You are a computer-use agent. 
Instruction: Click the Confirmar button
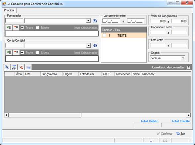point(165,133)
